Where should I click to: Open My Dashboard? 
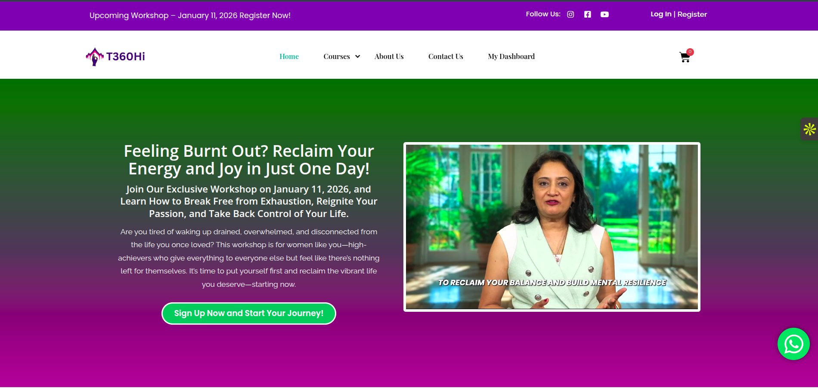tap(511, 56)
